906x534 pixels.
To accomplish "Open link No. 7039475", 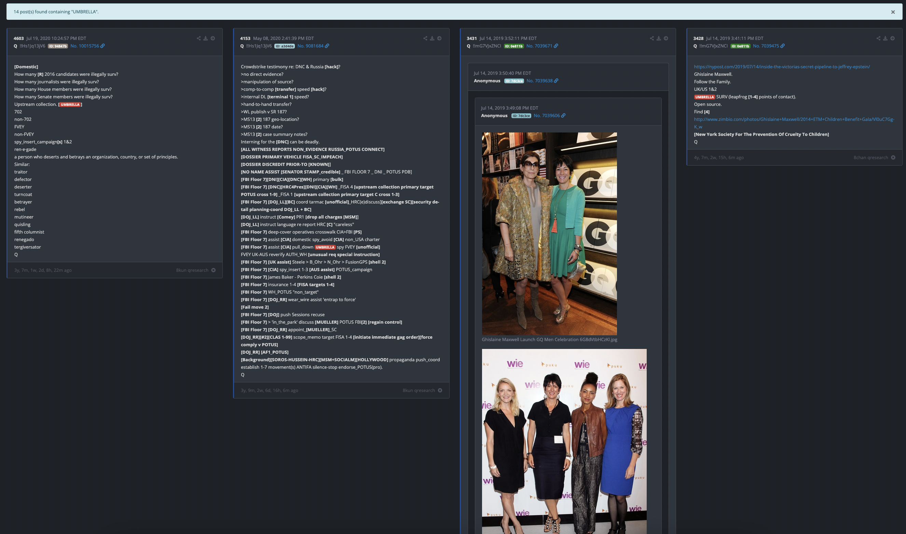I will click(769, 46).
